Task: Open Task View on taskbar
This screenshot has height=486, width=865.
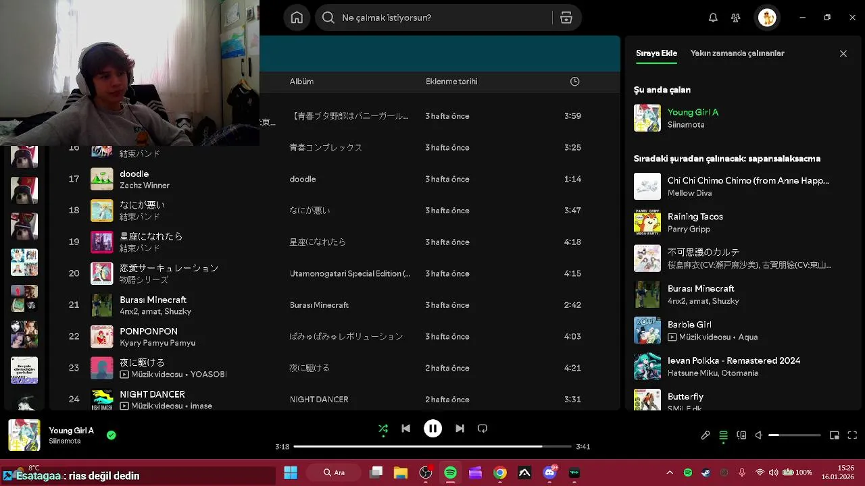Action: click(x=376, y=473)
